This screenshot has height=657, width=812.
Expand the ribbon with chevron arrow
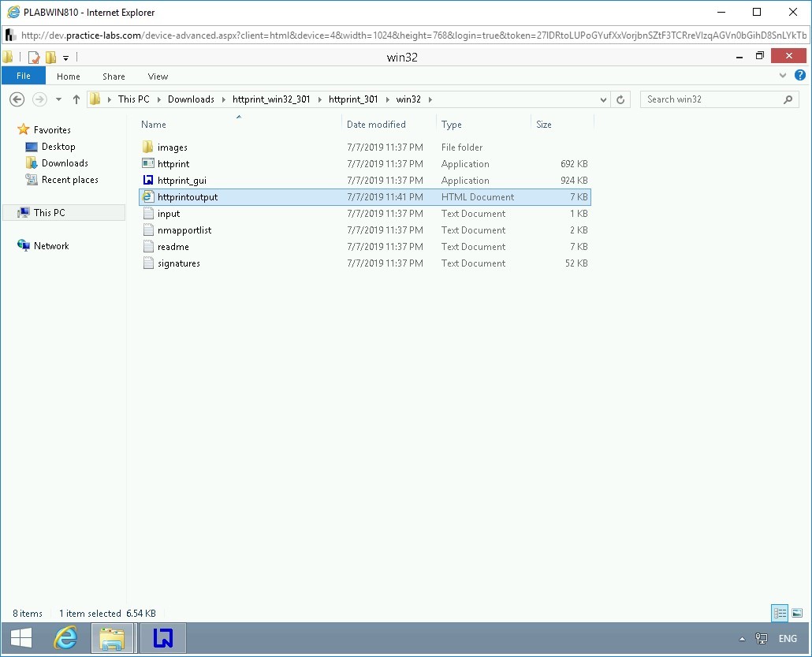783,76
